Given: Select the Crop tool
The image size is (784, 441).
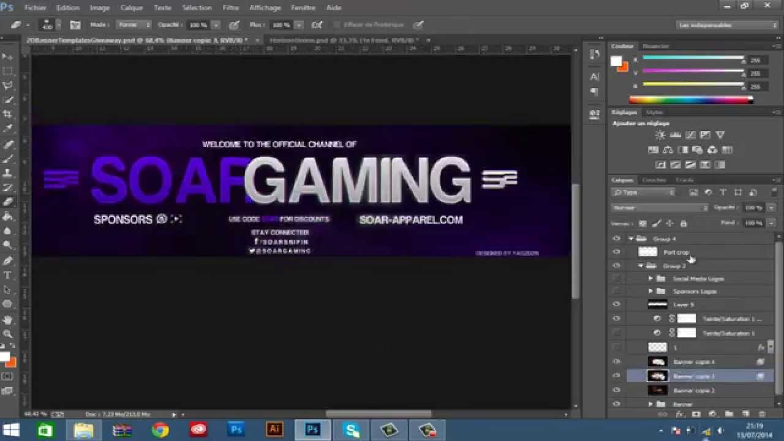Looking at the screenshot, I should (8, 115).
